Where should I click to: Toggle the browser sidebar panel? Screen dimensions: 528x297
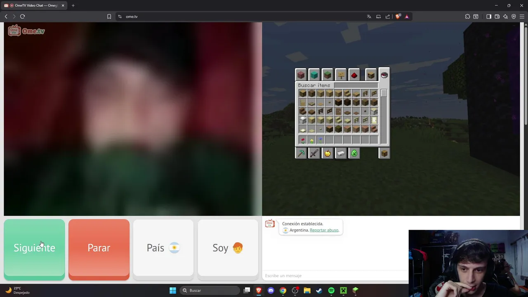coord(489,16)
